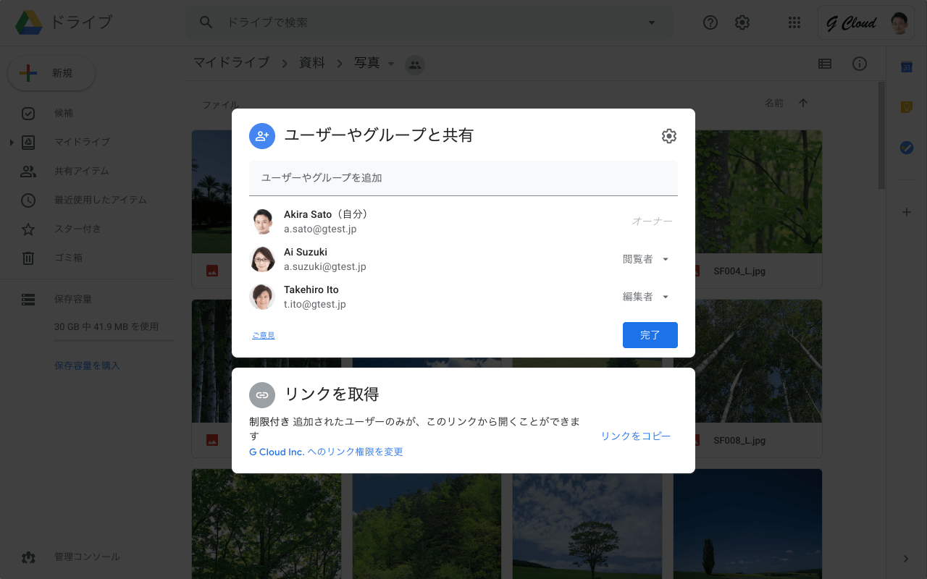The width and height of the screenshot is (927, 579).
Task: Click the lone tree thumbnail at bottom
Action: [x=587, y=524]
